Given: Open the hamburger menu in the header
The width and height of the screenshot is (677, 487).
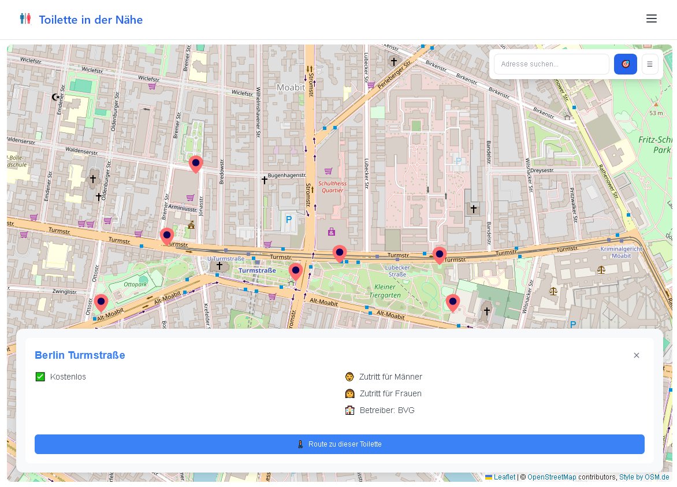Looking at the screenshot, I should [x=651, y=18].
